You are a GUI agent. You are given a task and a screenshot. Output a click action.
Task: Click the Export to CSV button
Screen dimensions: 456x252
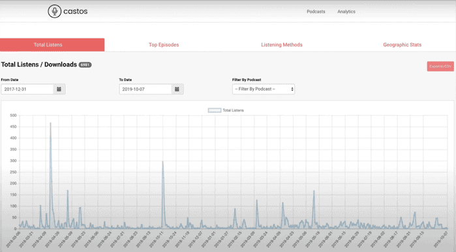tap(440, 66)
